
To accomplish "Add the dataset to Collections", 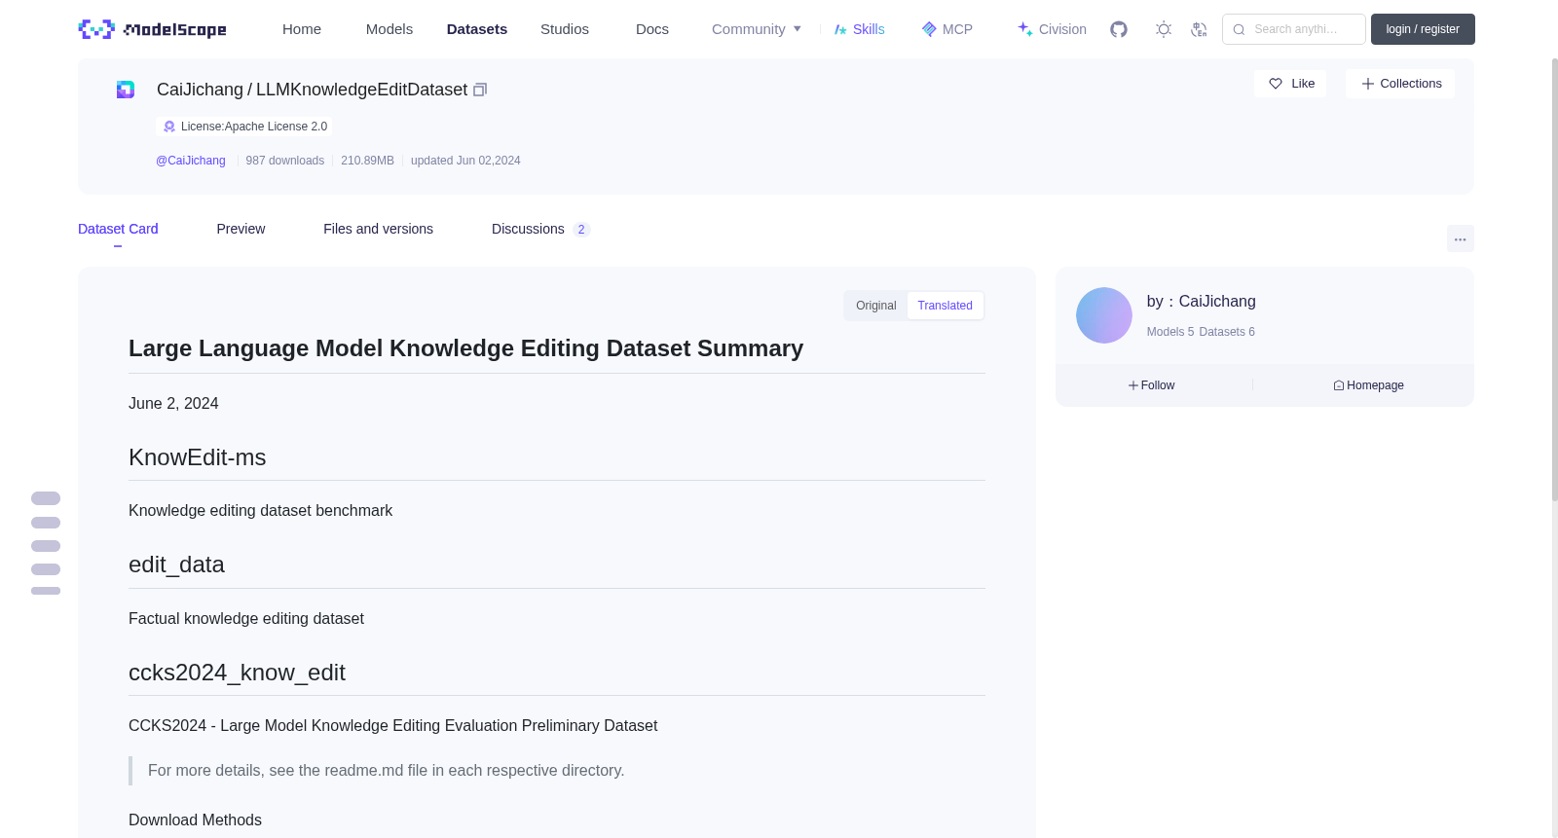I will (x=1400, y=84).
